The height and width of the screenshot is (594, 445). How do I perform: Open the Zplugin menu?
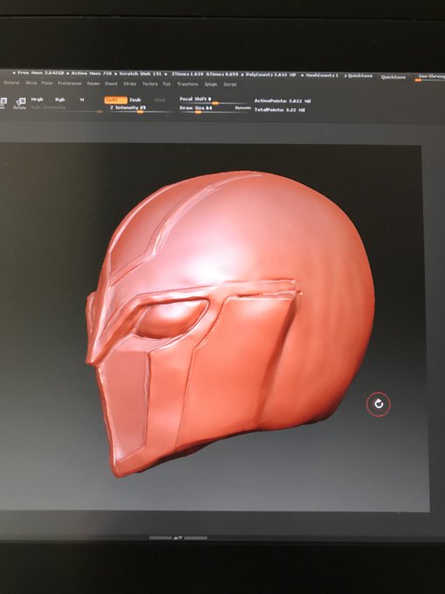coord(211,84)
